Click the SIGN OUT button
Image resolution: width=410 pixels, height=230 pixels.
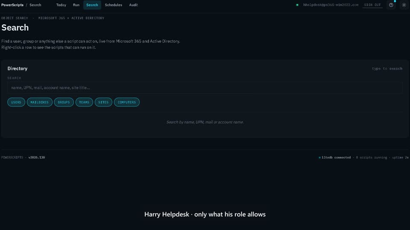(x=372, y=5)
